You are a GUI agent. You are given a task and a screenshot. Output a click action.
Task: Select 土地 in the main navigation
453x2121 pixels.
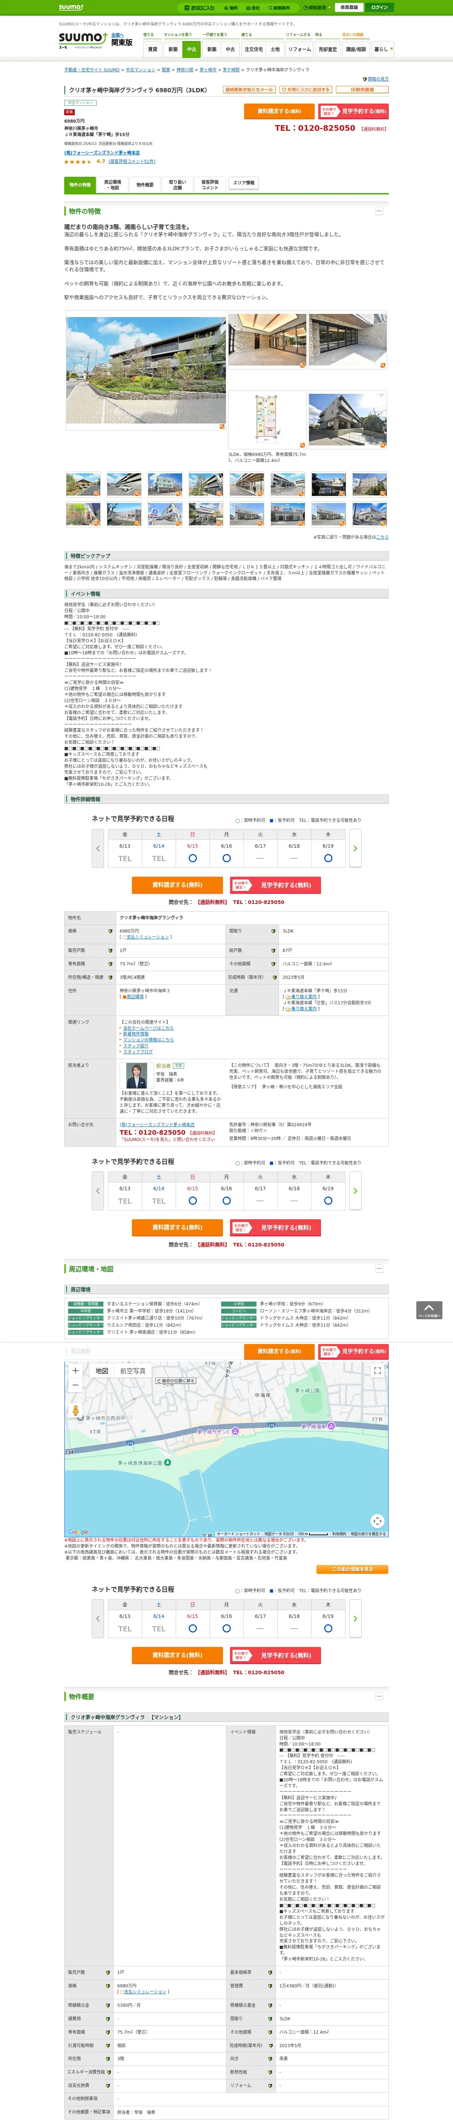tap(276, 49)
